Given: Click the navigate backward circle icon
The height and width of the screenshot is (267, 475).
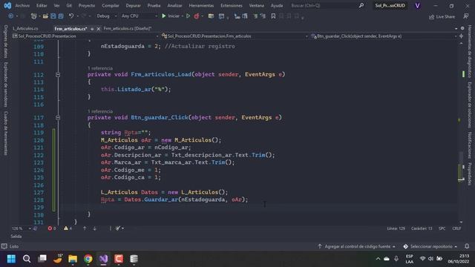Looking at the screenshot, I should (11, 16).
